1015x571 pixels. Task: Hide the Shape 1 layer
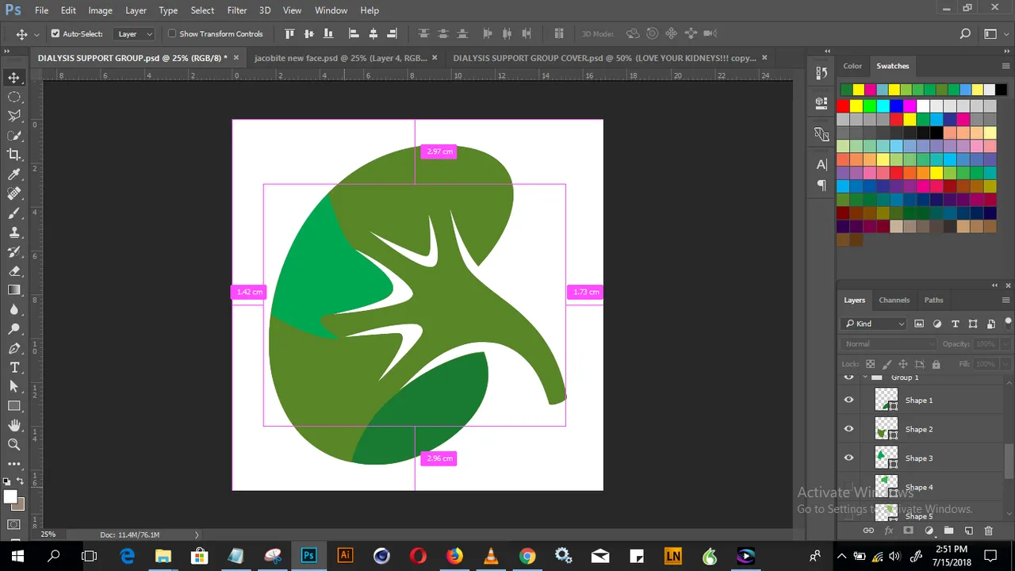pyautogui.click(x=849, y=400)
